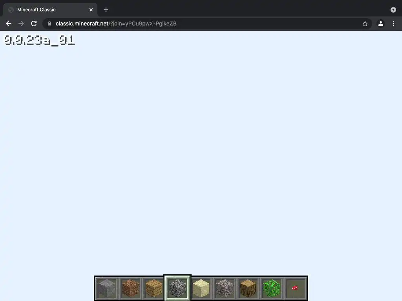Open Chrome three-dot menu
The height and width of the screenshot is (301, 402).
[393, 24]
